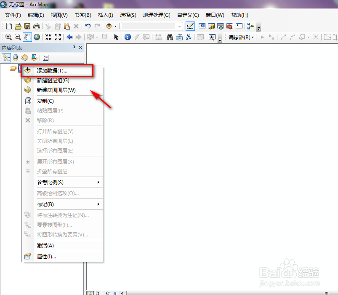
Task: Choose the Select Elements black arrow tool
Action: [117, 37]
